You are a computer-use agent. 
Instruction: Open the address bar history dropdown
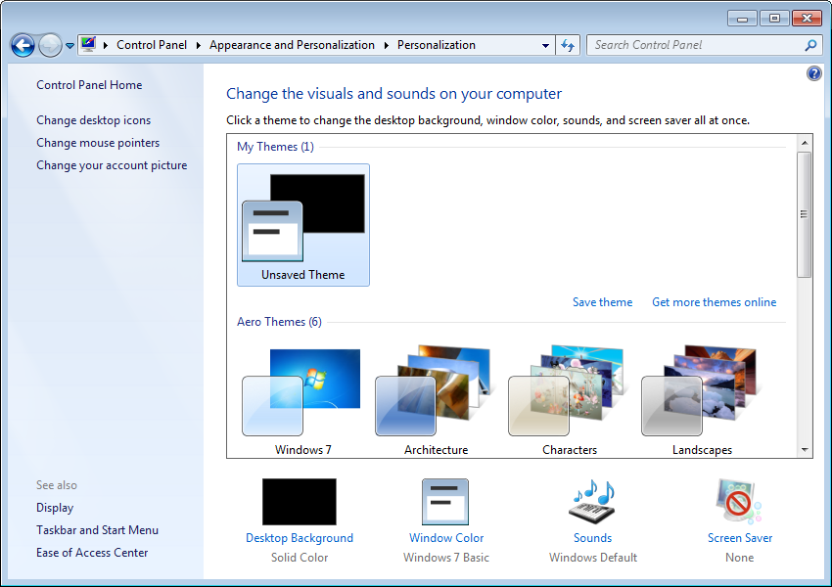545,46
